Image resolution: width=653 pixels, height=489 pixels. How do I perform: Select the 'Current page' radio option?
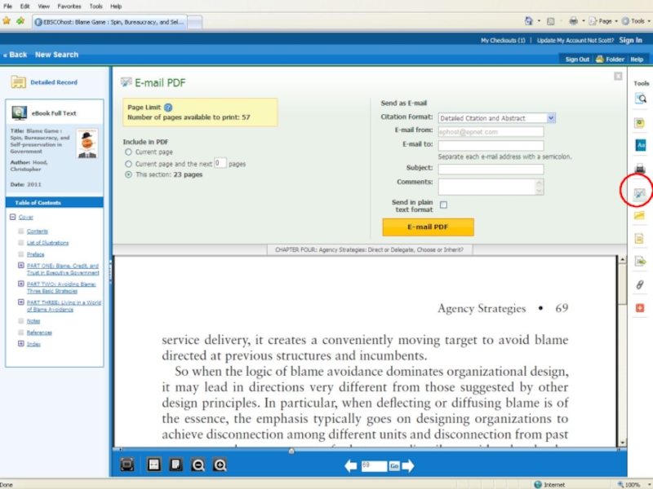(x=128, y=152)
